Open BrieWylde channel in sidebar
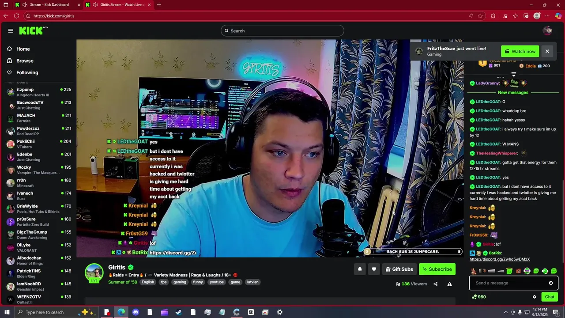 (39, 208)
